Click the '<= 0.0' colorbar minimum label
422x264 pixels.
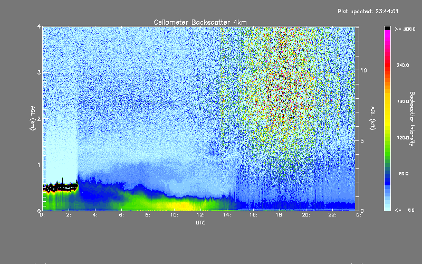pos(405,210)
